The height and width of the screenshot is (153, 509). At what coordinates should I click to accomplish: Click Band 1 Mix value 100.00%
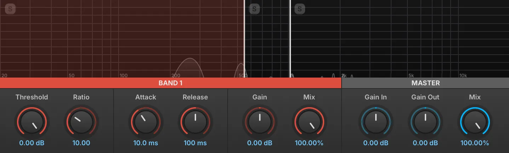click(309, 143)
